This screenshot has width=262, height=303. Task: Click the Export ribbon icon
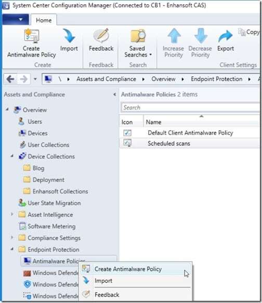point(226,36)
